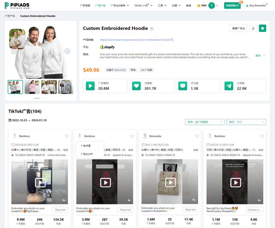Copy the product link with copy icon
275x228 pixels.
coord(172,40)
